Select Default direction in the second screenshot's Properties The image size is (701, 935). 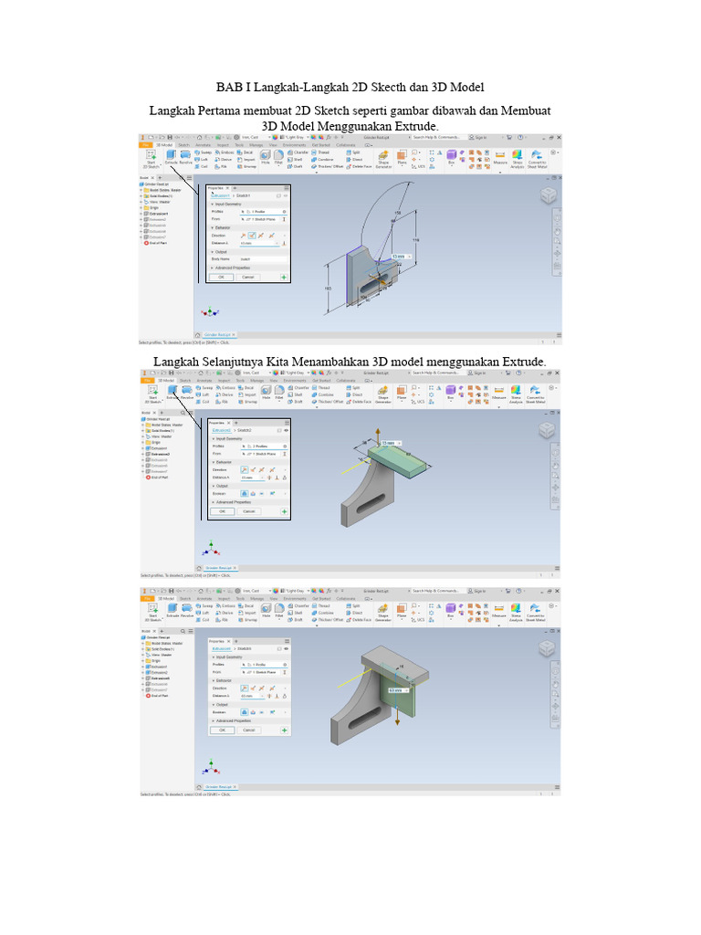click(244, 470)
